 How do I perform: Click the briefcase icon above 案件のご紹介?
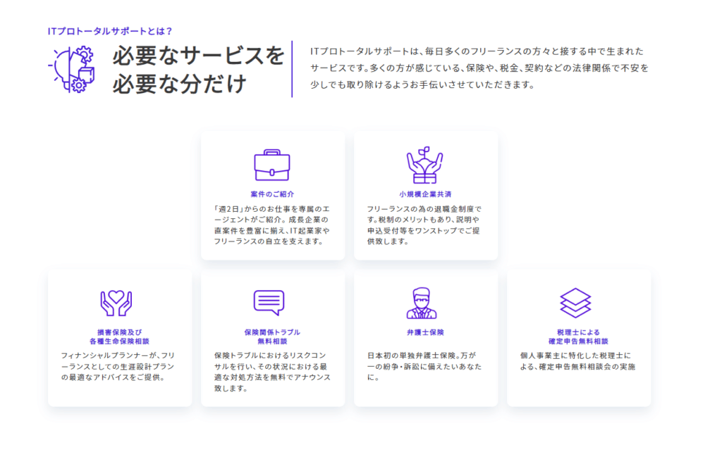[x=272, y=165]
